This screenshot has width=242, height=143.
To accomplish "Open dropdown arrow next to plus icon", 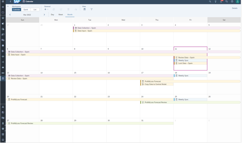I will pyautogui.click(x=48, y=9).
